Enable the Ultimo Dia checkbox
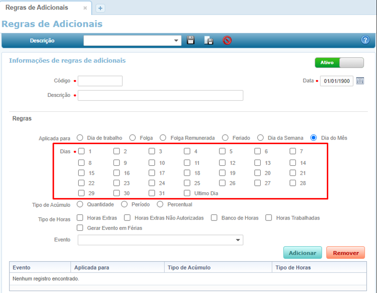 click(x=187, y=193)
